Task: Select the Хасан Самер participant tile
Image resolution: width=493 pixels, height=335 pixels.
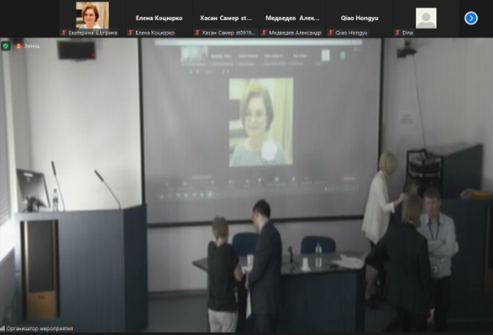Action: [x=226, y=18]
